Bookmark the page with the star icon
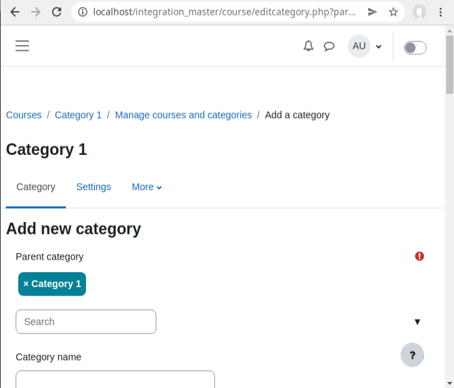This screenshot has width=454, height=388. coord(393,12)
